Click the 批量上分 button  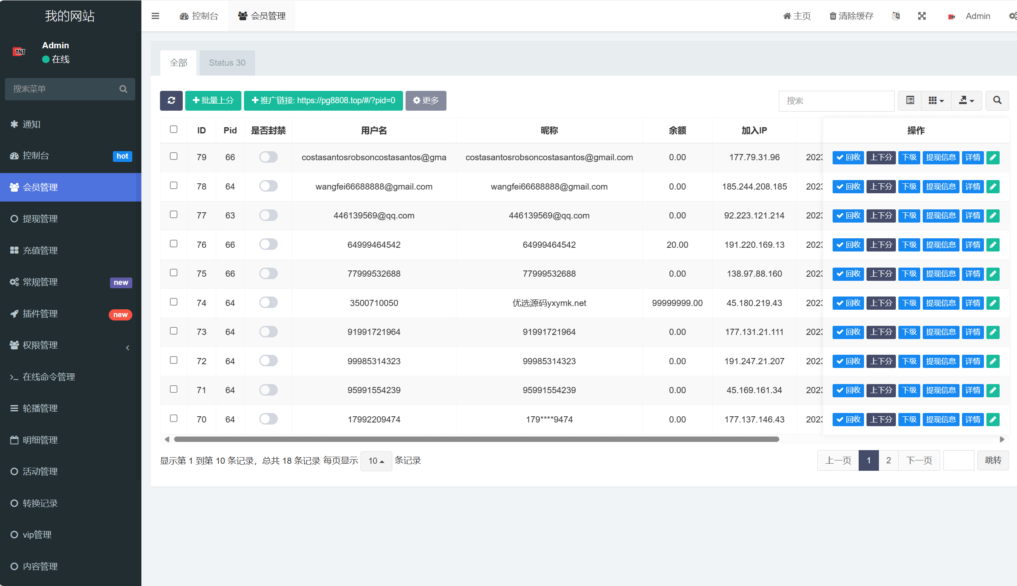pos(213,100)
